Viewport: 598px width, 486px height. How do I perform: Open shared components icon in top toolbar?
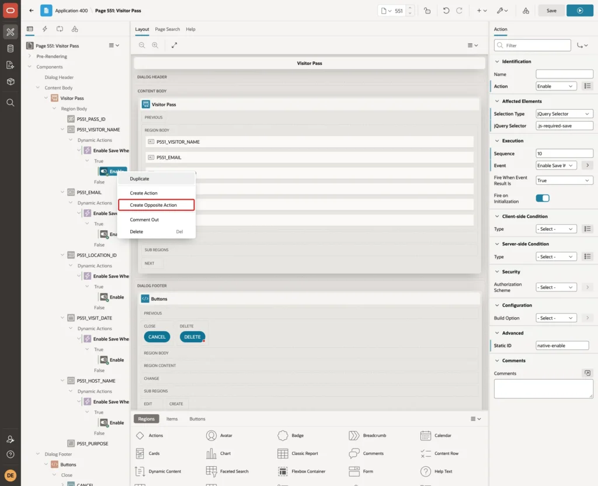pyautogui.click(x=526, y=11)
